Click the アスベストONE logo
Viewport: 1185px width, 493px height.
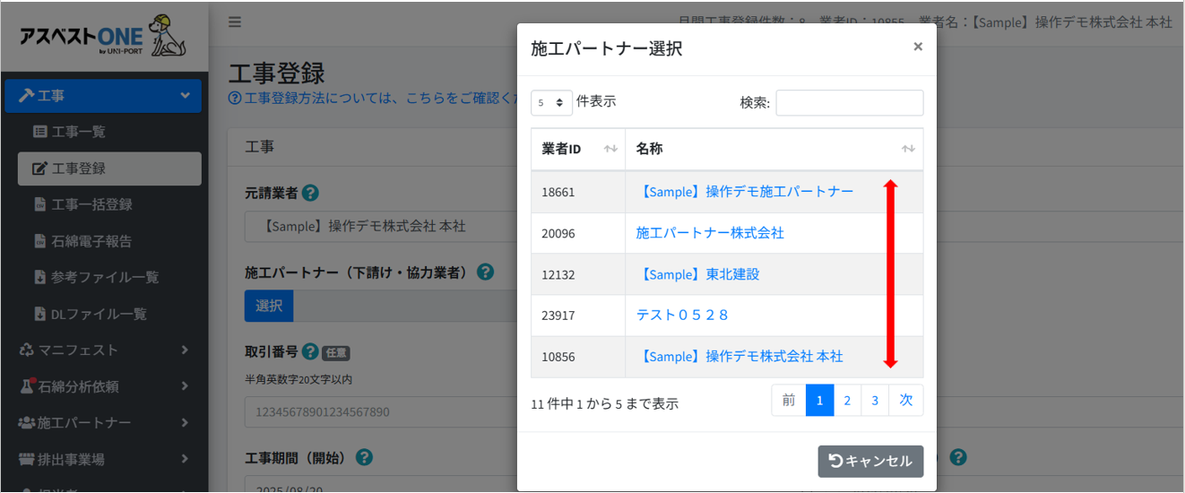(103, 37)
